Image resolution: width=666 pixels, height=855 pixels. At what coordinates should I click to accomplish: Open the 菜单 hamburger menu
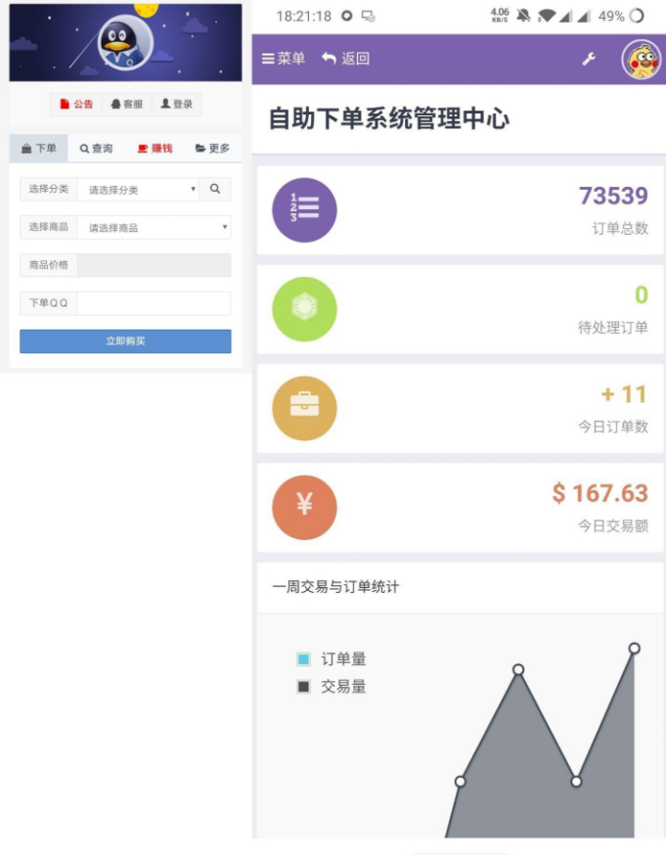coord(284,59)
